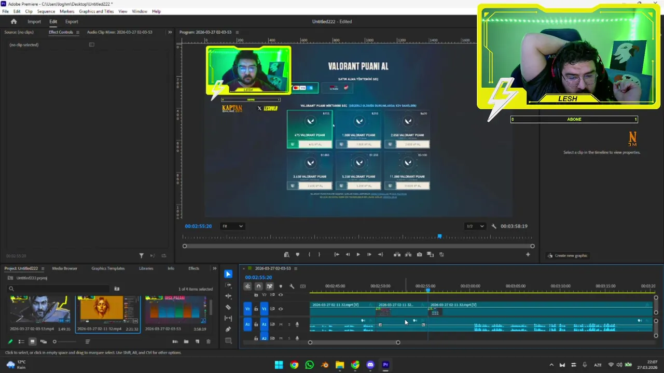Click Create new graphic button
This screenshot has height=373, width=664.
pyautogui.click(x=568, y=255)
